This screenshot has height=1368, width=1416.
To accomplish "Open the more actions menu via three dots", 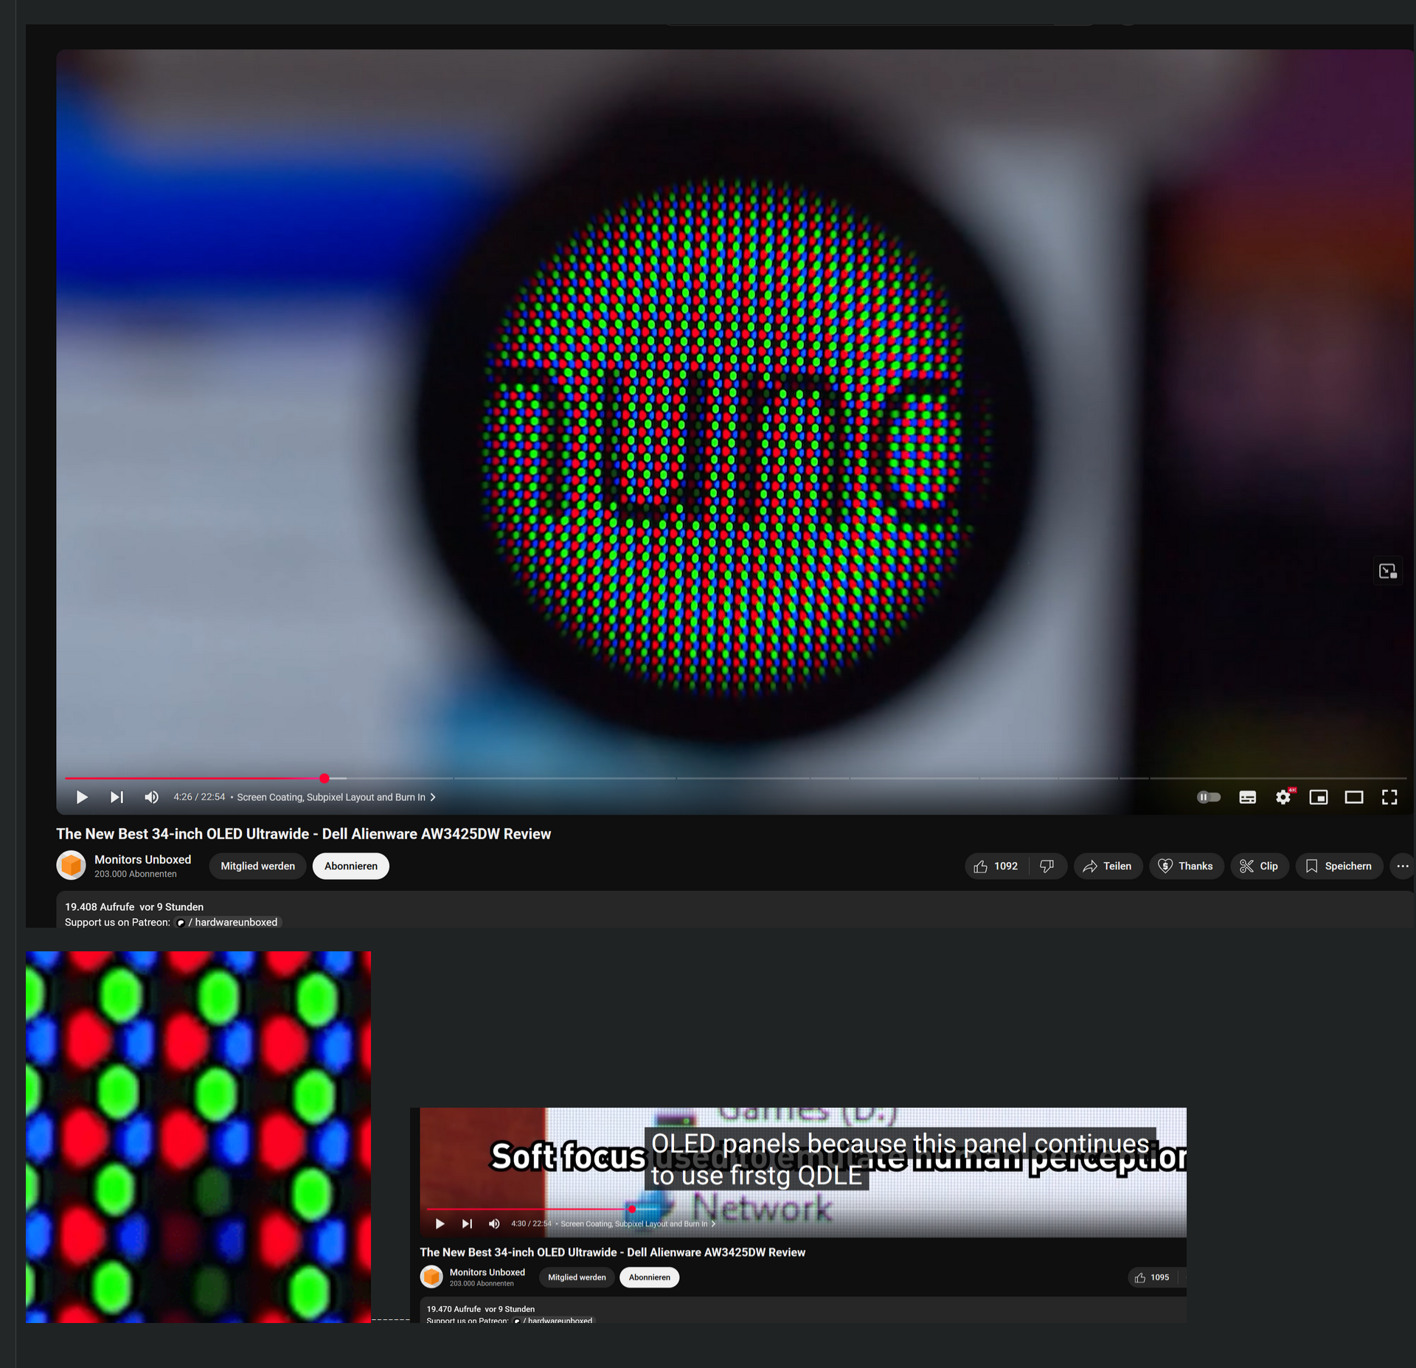I will 1403,866.
